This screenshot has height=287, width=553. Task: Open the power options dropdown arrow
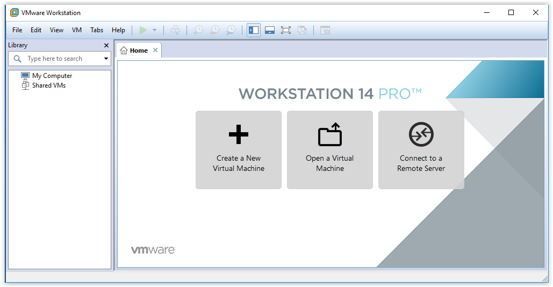tap(154, 30)
